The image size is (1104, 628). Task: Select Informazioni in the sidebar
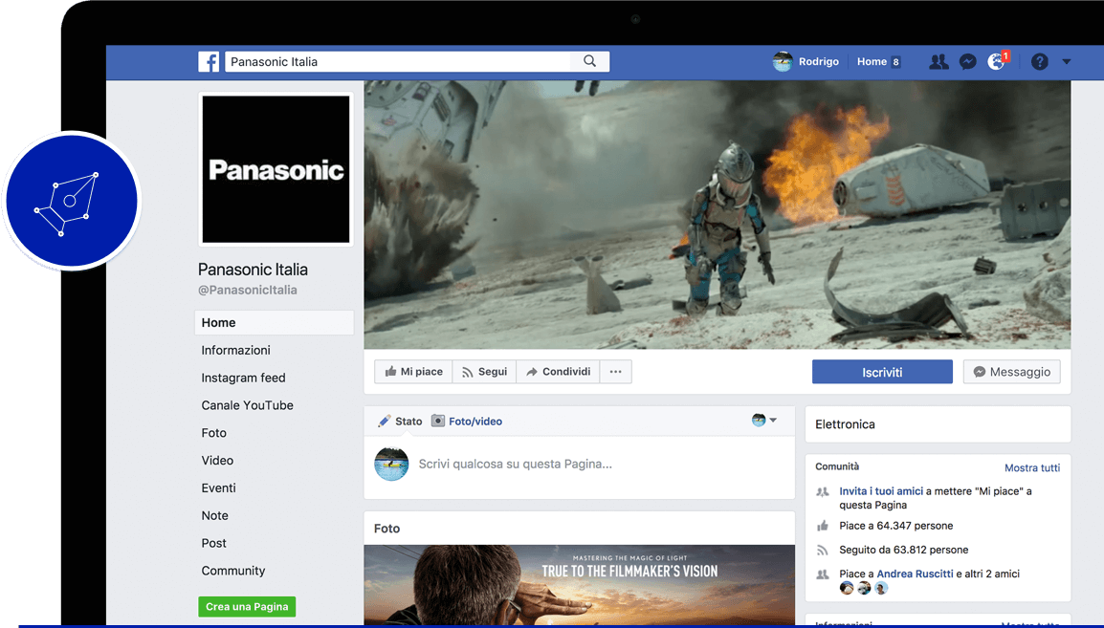click(235, 350)
